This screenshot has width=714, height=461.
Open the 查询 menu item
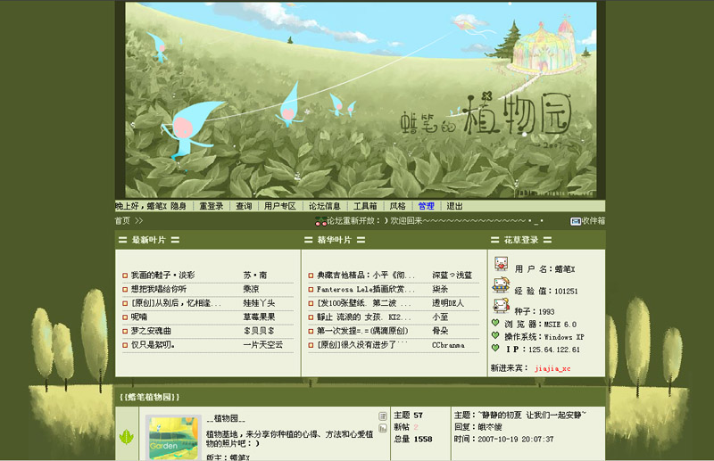pos(244,206)
